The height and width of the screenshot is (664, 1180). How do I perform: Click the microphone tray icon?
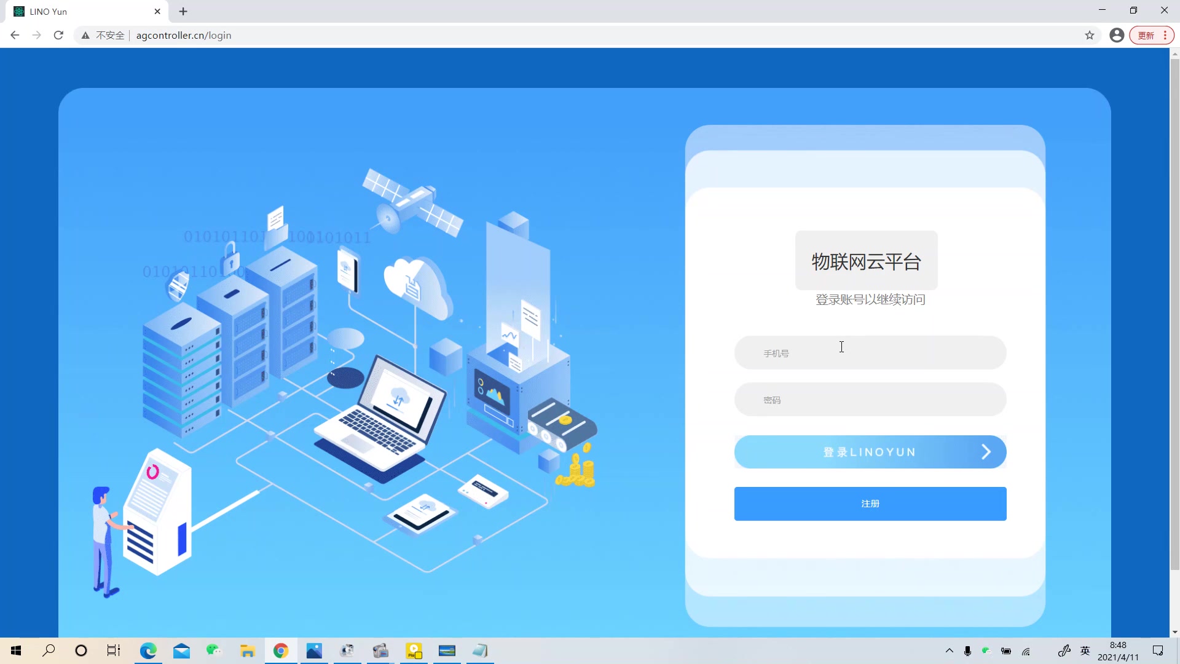[967, 650]
